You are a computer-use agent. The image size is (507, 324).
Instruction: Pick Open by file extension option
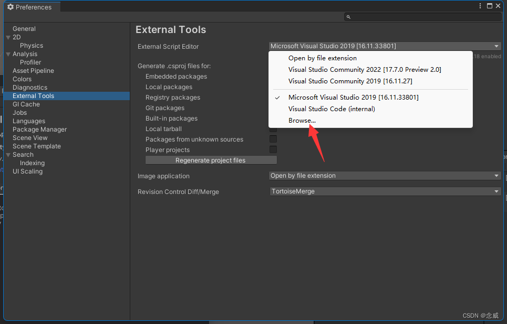pos(322,58)
